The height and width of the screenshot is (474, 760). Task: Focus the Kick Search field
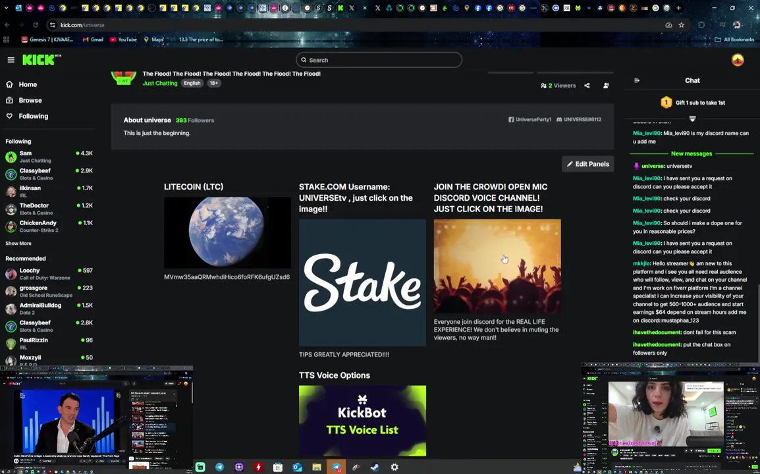(379, 60)
